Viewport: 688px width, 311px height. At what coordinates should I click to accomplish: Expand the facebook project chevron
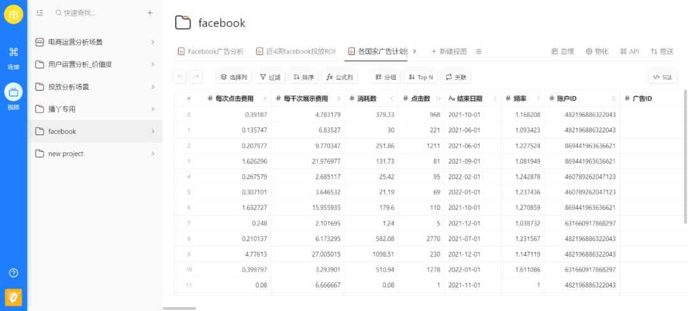point(153,131)
